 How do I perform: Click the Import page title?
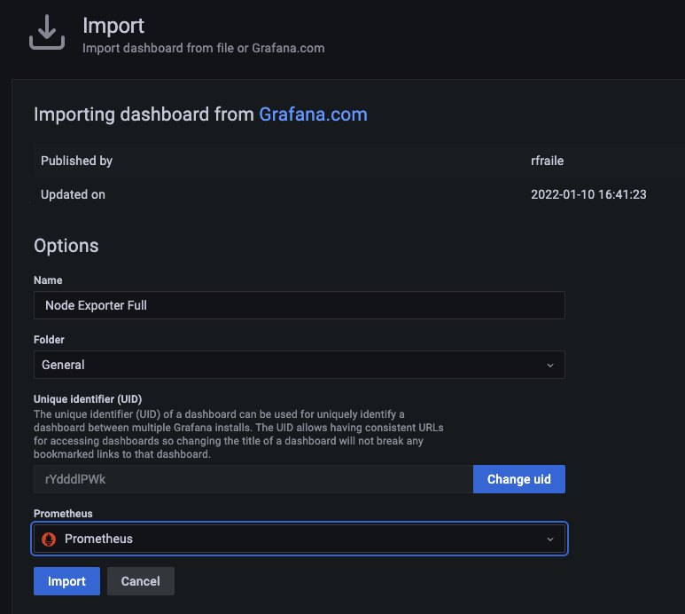(x=113, y=26)
